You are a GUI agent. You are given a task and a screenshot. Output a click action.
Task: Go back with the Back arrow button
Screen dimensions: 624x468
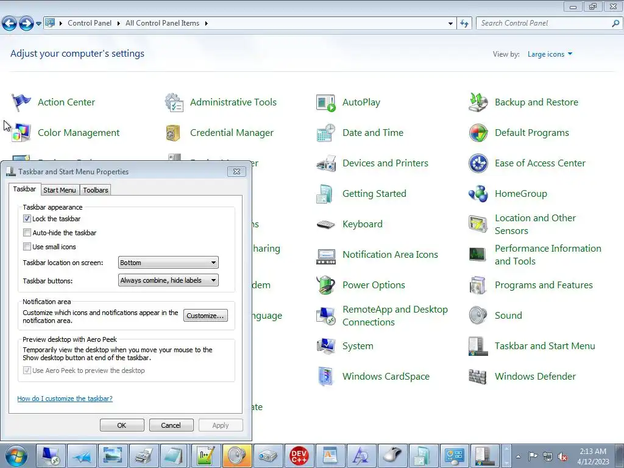point(10,24)
